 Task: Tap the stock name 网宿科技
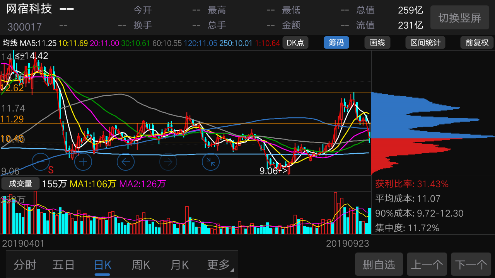[29, 9]
